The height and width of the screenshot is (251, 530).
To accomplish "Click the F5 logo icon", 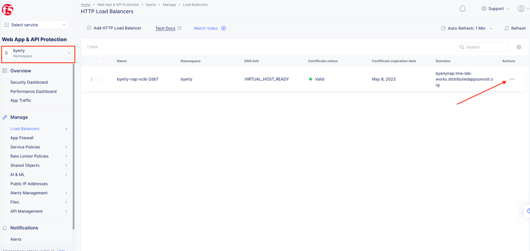I will click(x=7, y=9).
